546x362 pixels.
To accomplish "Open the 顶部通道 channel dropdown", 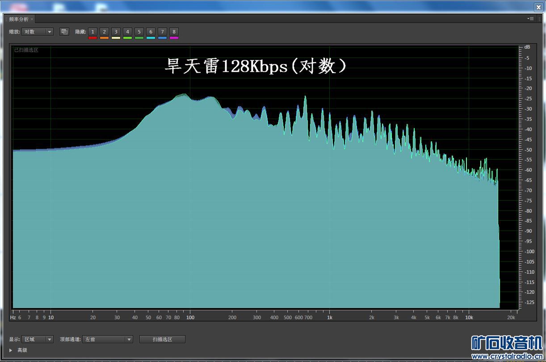I will click(x=108, y=339).
